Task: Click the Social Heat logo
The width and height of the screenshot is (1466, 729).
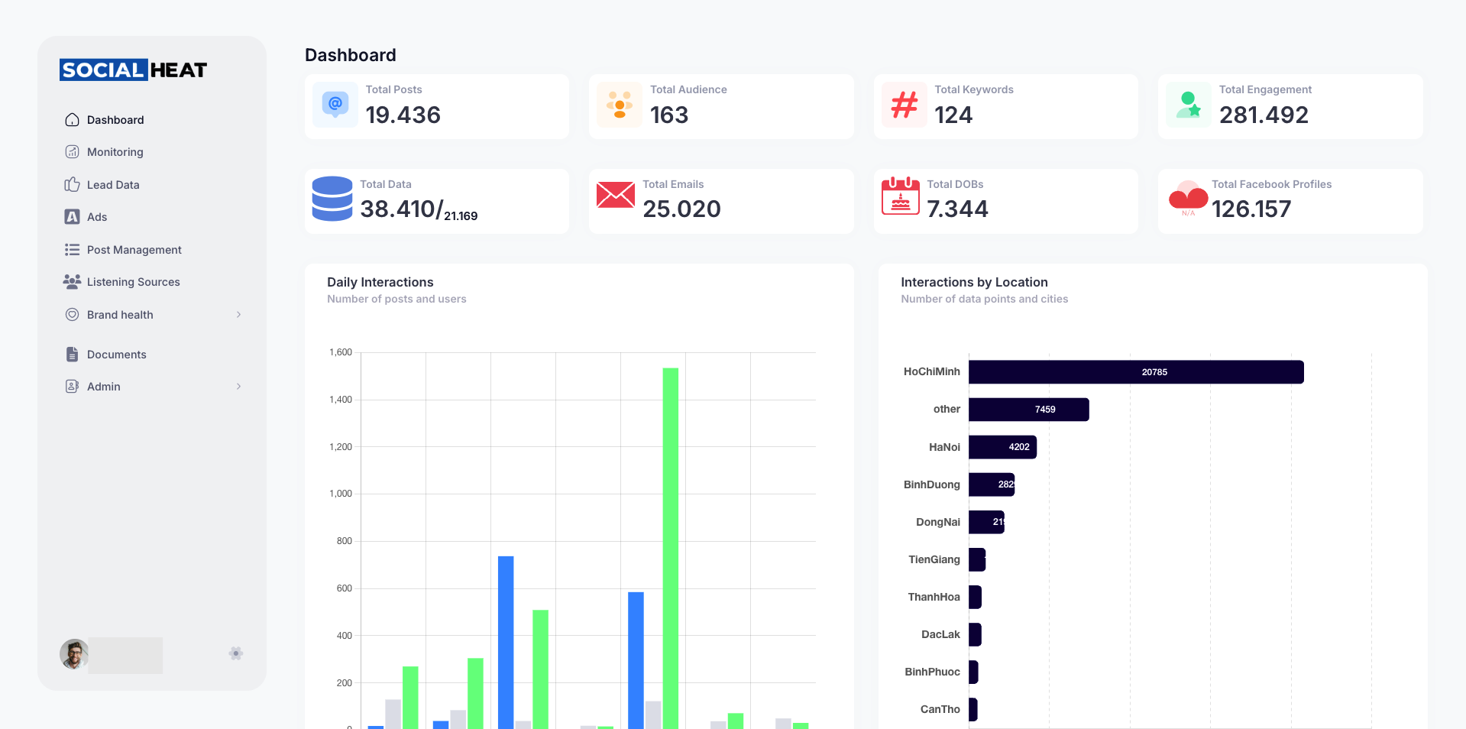Action: [133, 70]
